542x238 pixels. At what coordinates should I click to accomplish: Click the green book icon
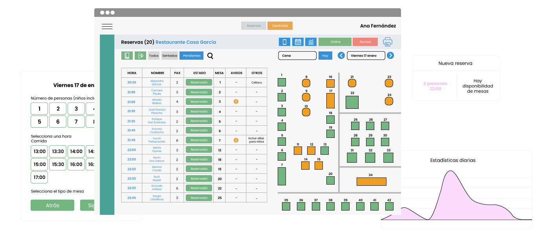pos(127,56)
